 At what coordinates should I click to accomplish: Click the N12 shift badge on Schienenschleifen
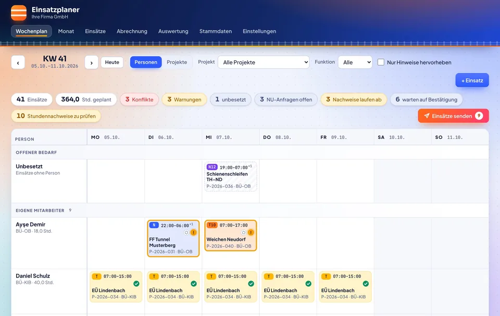(x=212, y=167)
